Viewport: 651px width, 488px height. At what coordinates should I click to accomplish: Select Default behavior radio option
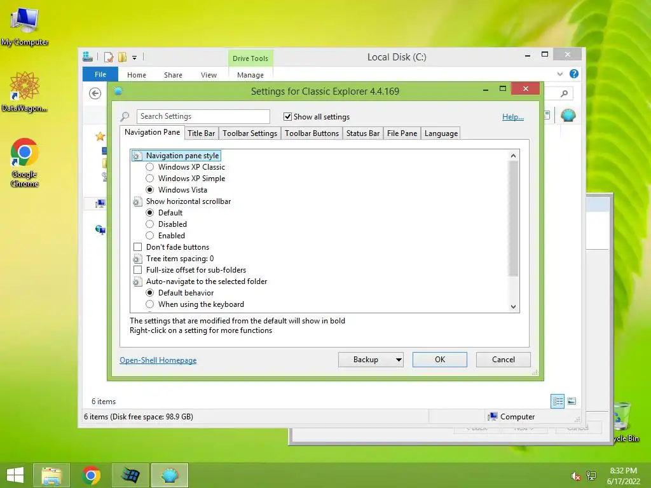coord(150,292)
